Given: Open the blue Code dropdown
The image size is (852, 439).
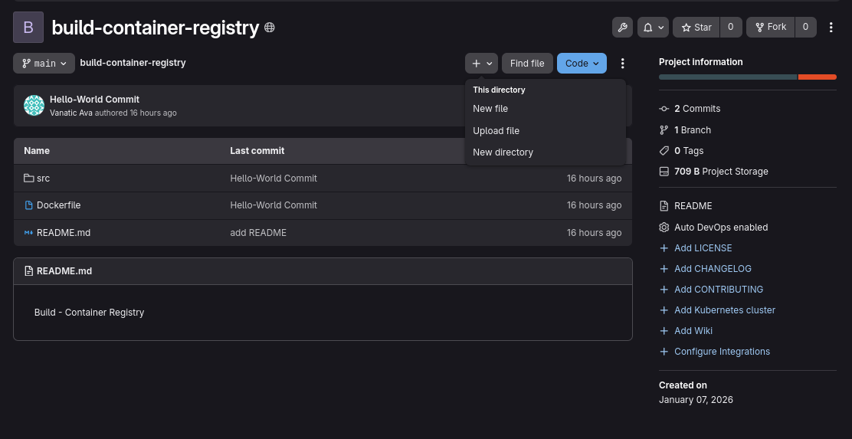Looking at the screenshot, I should click(582, 63).
